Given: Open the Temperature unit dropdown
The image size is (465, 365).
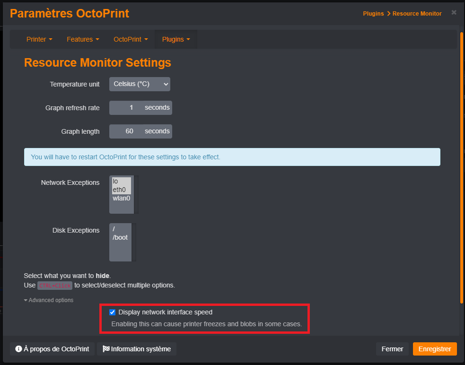Looking at the screenshot, I should [140, 84].
